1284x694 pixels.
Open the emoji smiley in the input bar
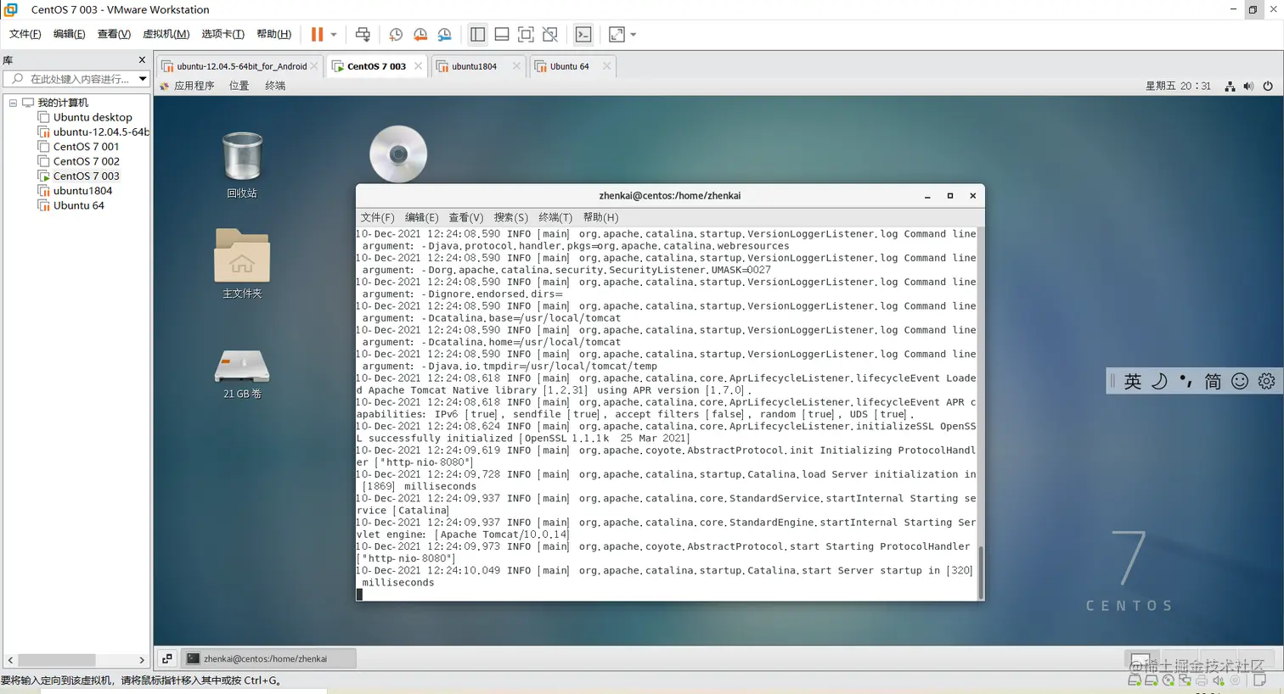click(x=1240, y=382)
